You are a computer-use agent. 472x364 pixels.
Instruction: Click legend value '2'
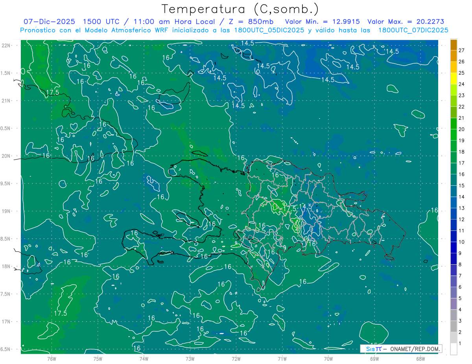tap(460, 332)
